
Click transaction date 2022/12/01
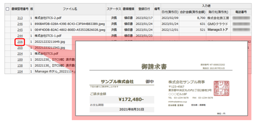[170, 30]
